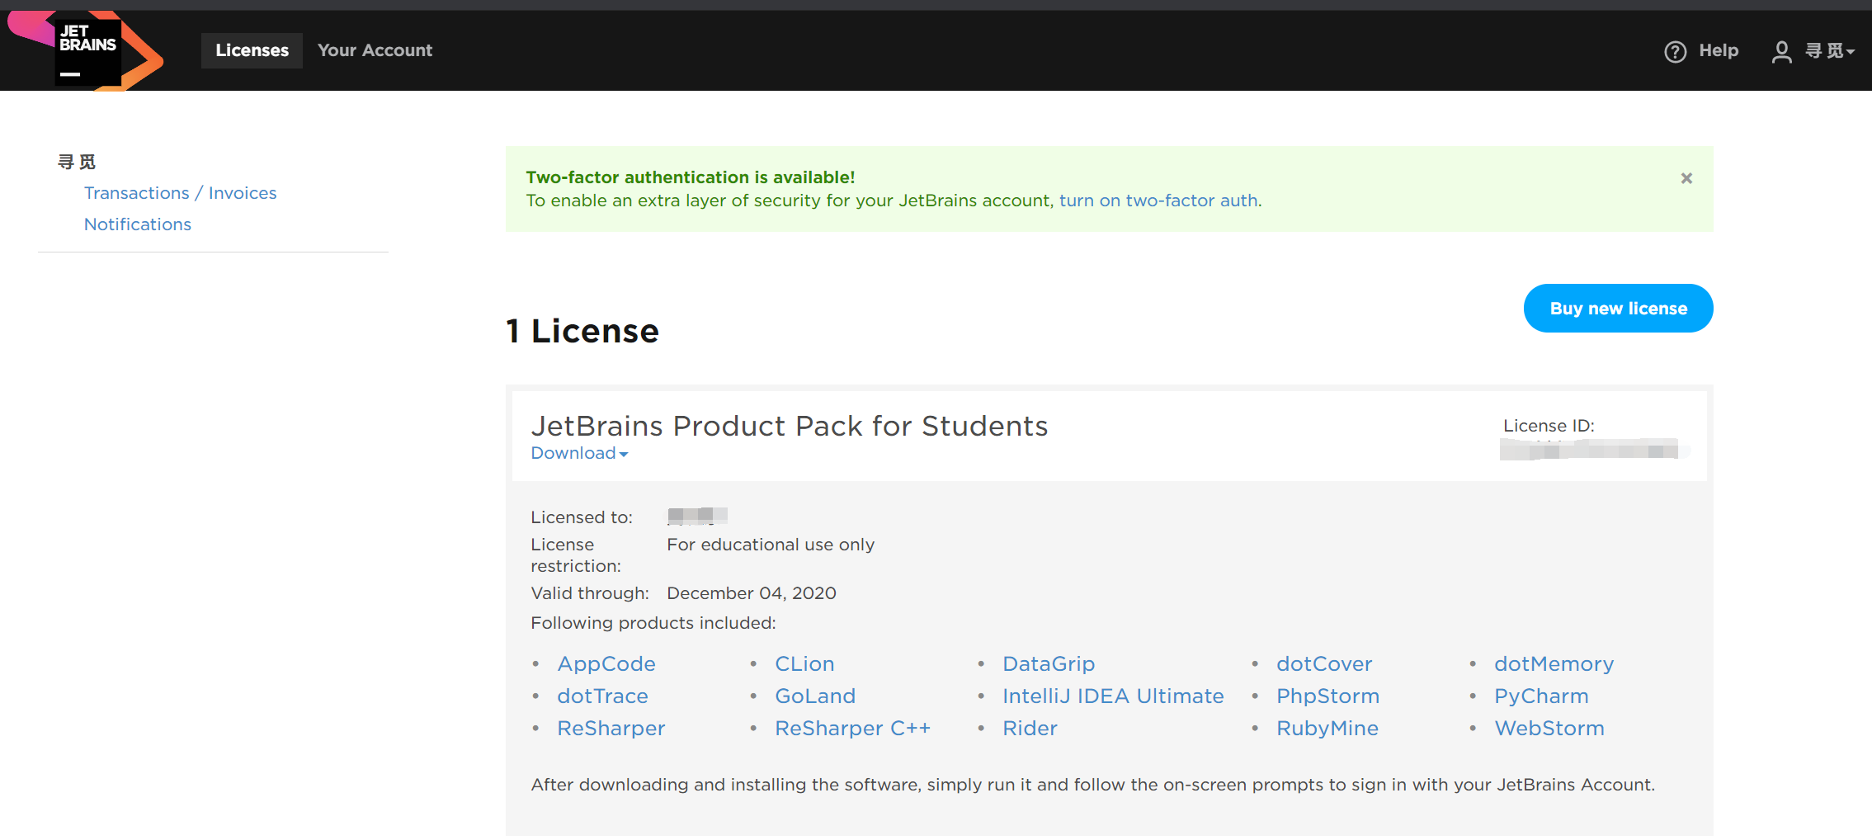Screen dimensions: 1872x840
Task: Open the RubyMine product link
Action: pyautogui.click(x=1327, y=729)
